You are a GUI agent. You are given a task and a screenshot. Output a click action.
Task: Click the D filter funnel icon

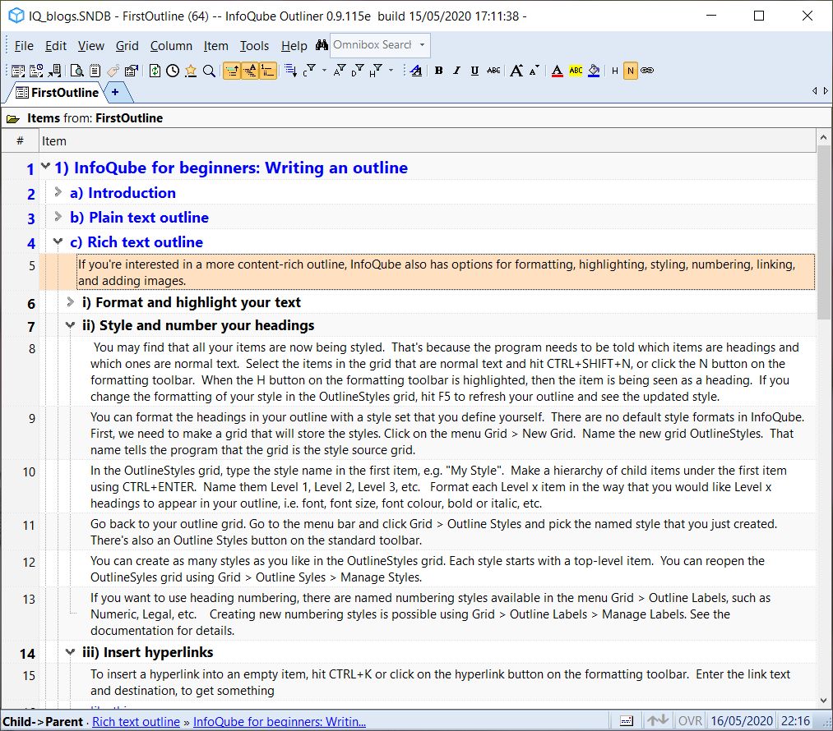coord(358,71)
